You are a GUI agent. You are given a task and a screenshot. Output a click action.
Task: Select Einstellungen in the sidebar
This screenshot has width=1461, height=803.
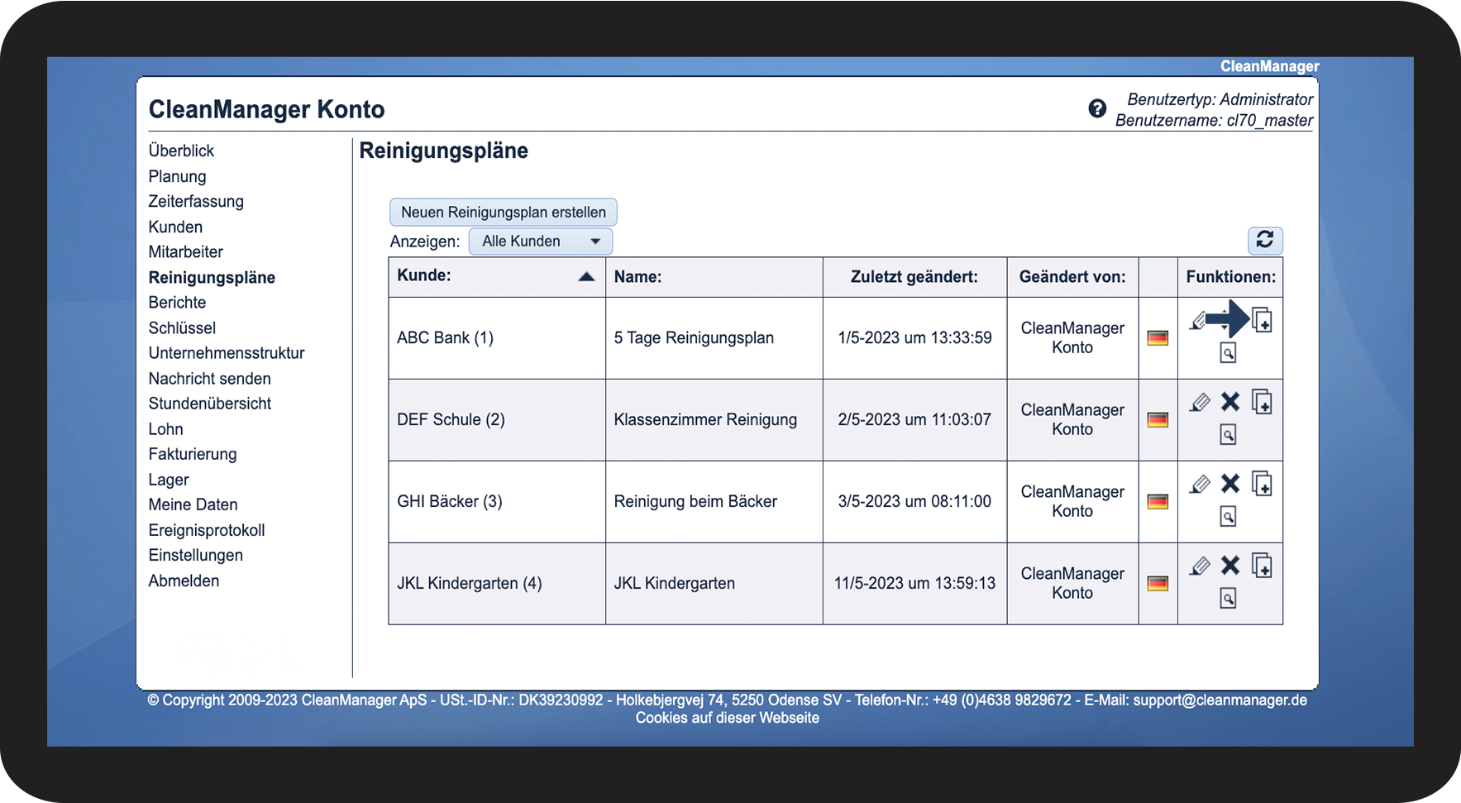point(196,555)
